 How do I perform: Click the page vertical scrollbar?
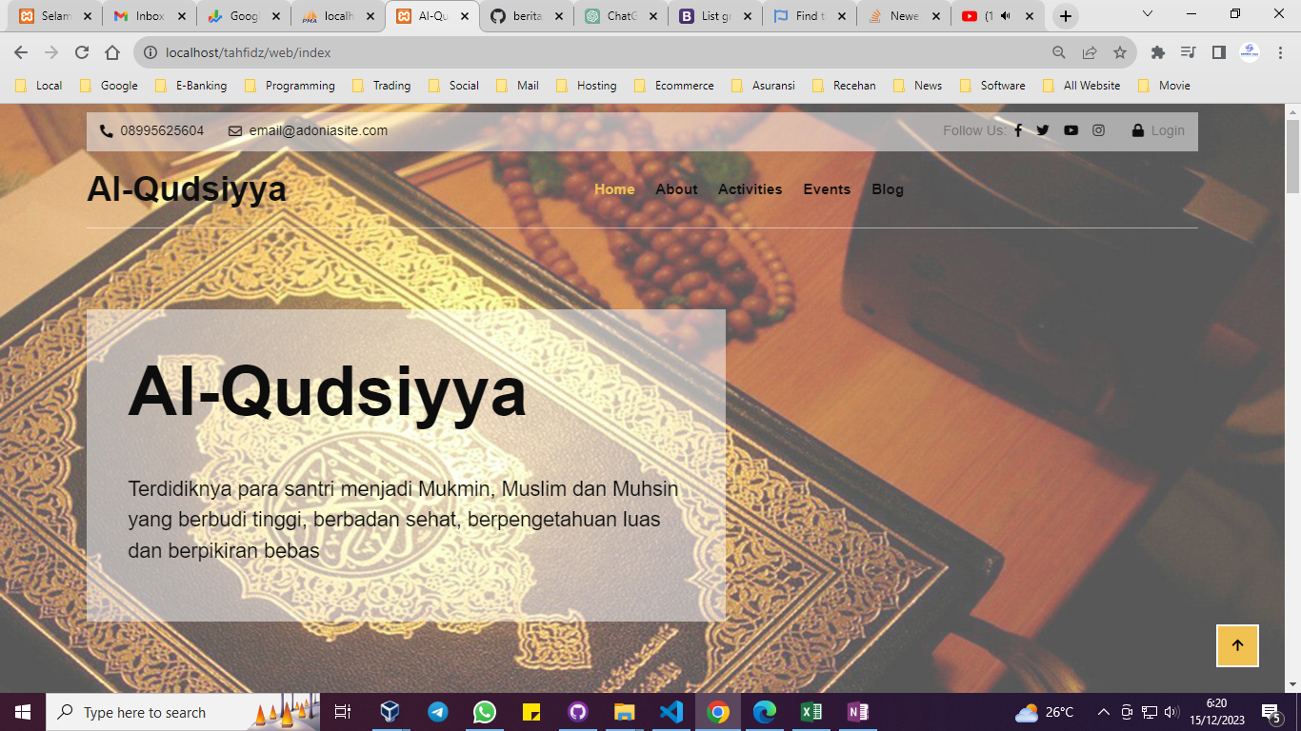[1292, 381]
